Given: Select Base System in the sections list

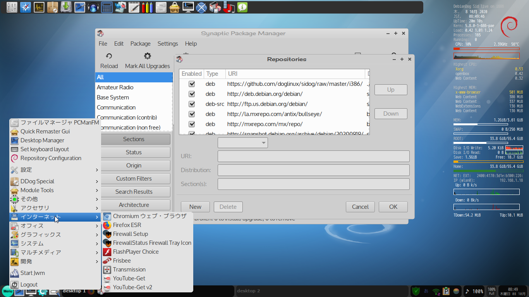Looking at the screenshot, I should click(x=134, y=97).
